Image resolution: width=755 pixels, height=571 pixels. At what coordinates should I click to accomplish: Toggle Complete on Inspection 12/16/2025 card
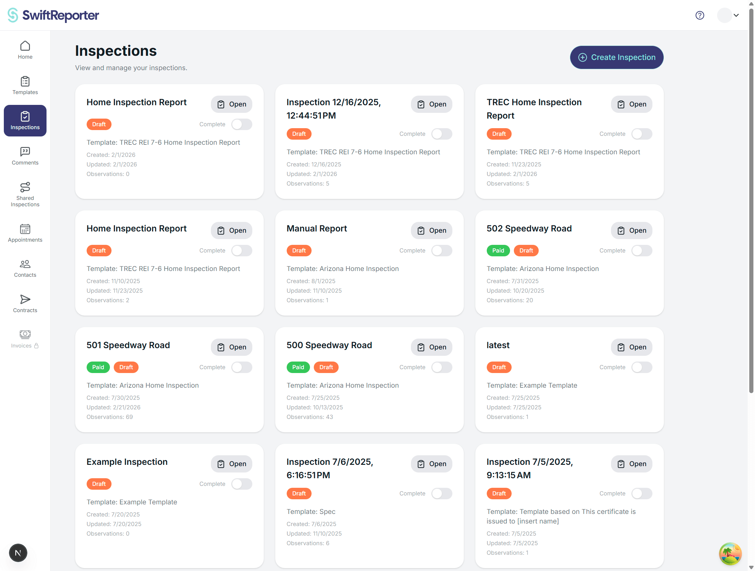442,134
